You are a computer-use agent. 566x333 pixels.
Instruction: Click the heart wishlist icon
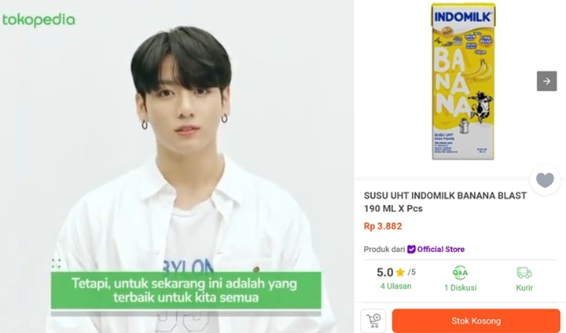click(x=545, y=180)
